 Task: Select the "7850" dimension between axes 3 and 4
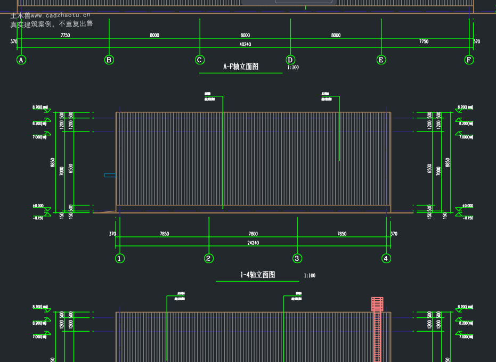click(342, 234)
